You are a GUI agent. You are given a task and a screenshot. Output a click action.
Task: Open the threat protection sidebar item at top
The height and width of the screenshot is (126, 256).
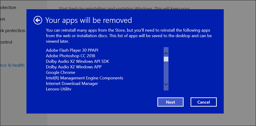click(x=8, y=7)
